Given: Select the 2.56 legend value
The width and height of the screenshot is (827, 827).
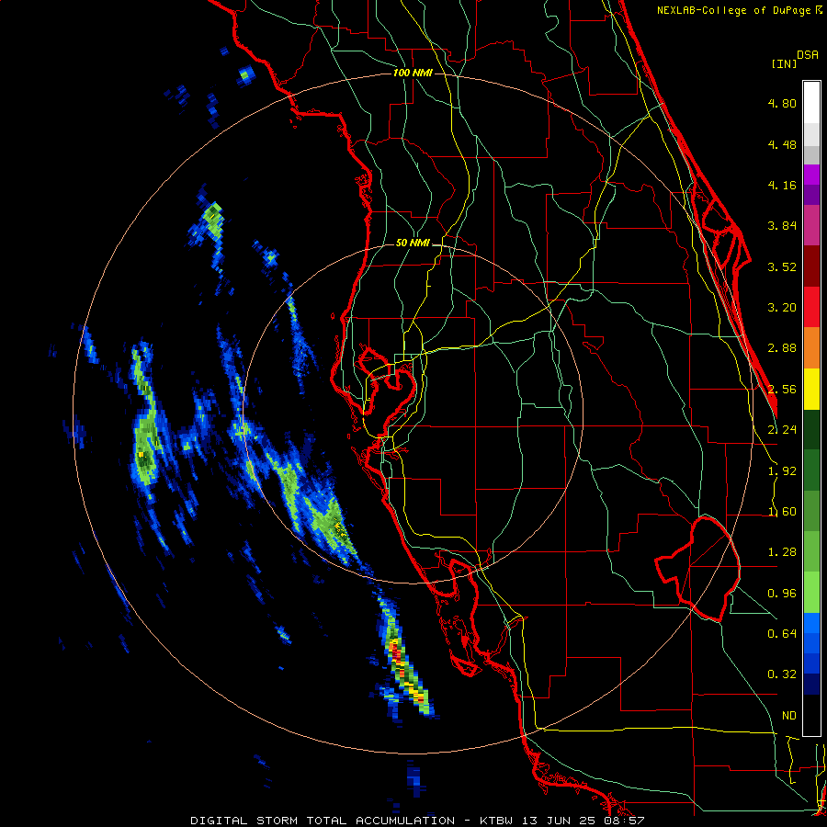Looking at the screenshot, I should click(782, 390).
